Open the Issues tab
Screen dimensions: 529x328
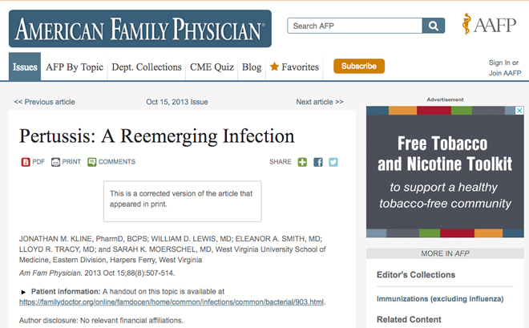coord(25,67)
